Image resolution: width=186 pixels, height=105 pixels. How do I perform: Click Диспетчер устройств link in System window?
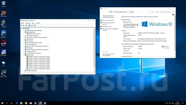tap(108, 20)
